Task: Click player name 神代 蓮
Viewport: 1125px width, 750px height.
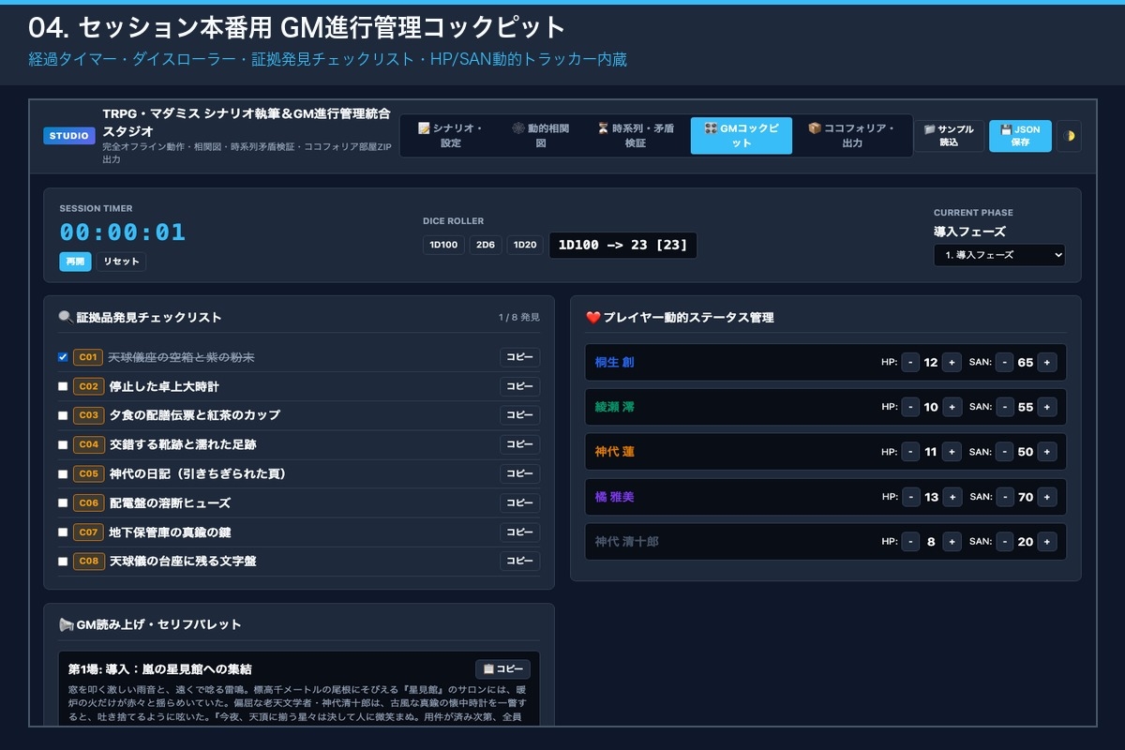Action: point(615,452)
